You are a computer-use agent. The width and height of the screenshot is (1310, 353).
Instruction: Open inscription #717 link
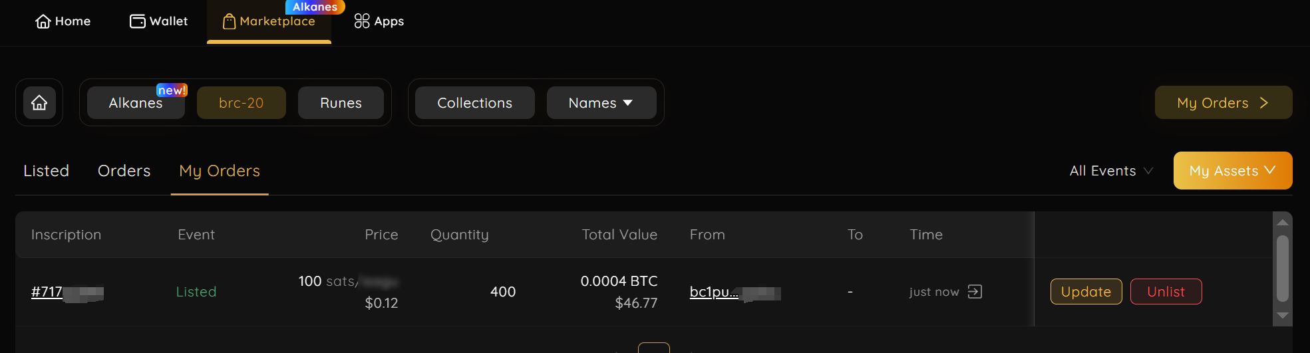(x=47, y=292)
